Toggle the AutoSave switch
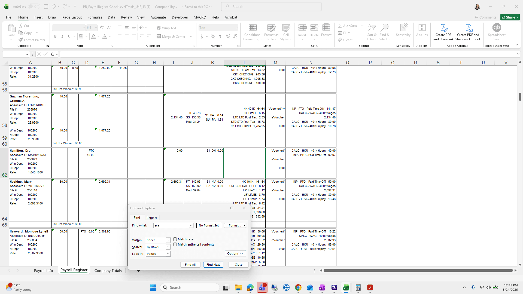The image size is (523, 294). click(34, 7)
